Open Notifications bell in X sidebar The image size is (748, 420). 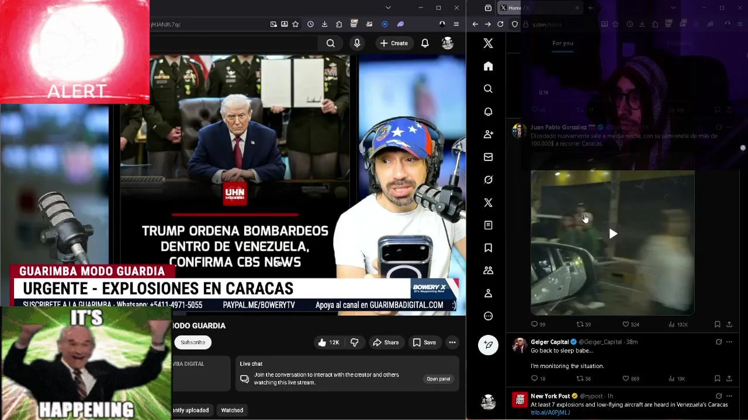coord(488,111)
